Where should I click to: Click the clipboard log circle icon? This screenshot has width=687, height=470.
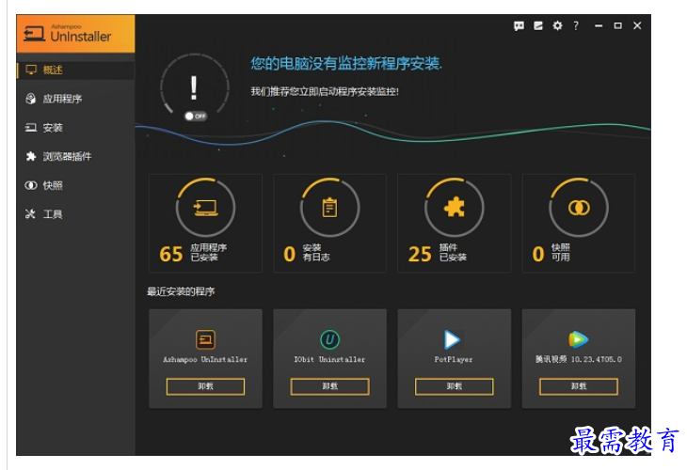pyautogui.click(x=330, y=208)
